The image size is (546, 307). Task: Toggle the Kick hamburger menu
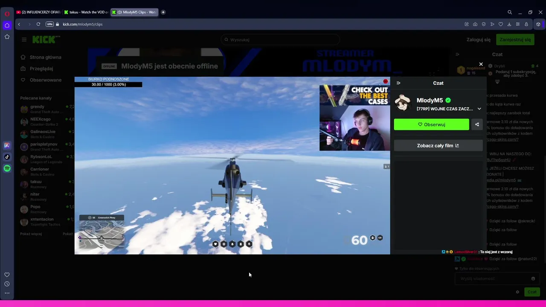point(24,40)
